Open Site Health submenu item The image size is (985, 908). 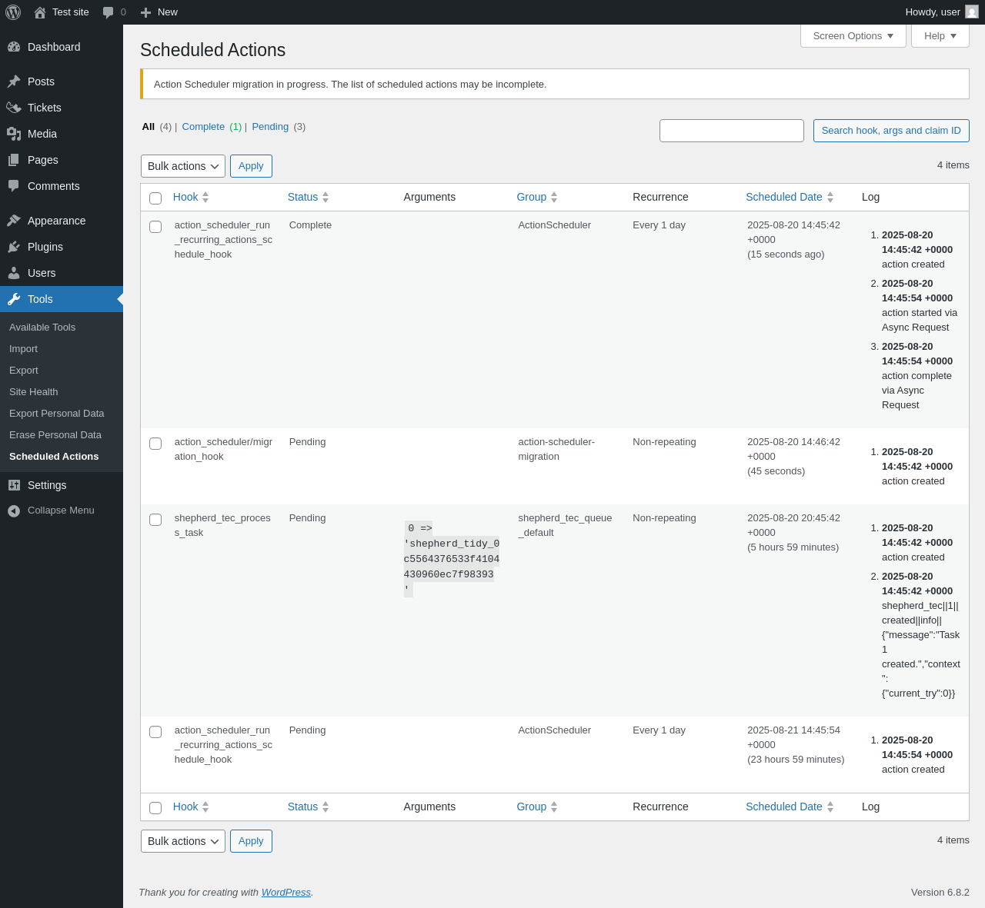pos(33,392)
